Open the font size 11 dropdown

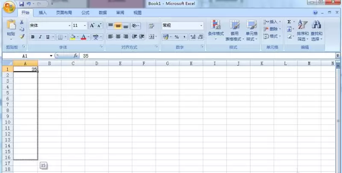point(85,26)
